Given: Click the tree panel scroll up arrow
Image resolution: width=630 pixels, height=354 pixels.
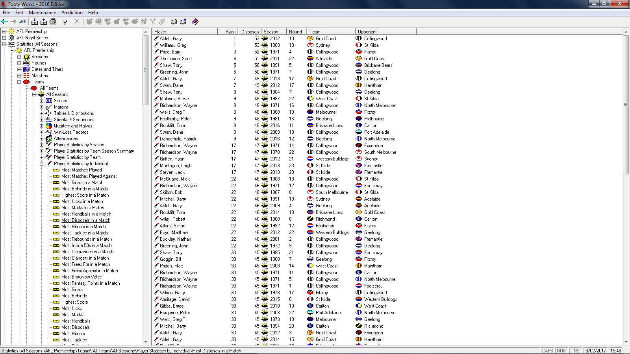Looking at the screenshot, I should [146, 31].
